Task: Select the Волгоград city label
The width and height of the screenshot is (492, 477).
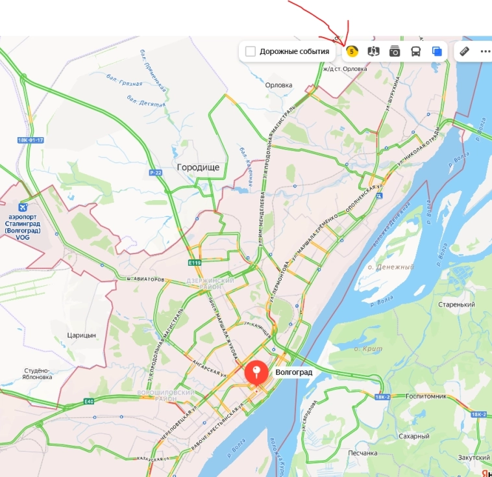Action: tap(293, 372)
